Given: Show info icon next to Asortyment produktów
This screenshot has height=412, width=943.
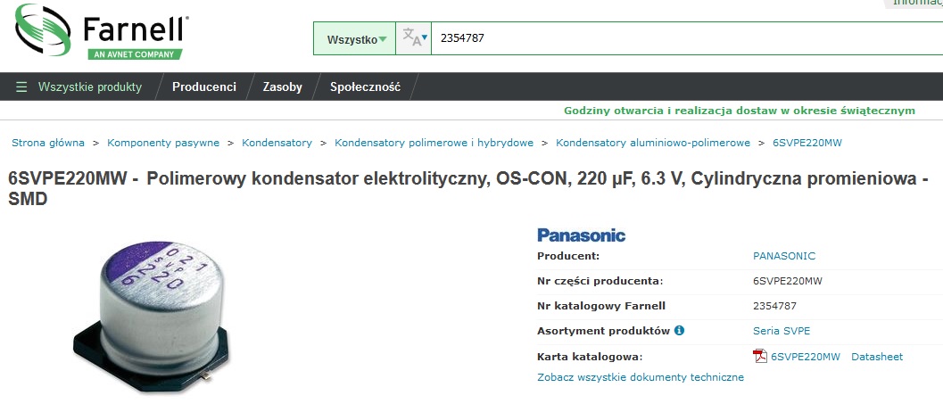Looking at the screenshot, I should click(x=679, y=330).
